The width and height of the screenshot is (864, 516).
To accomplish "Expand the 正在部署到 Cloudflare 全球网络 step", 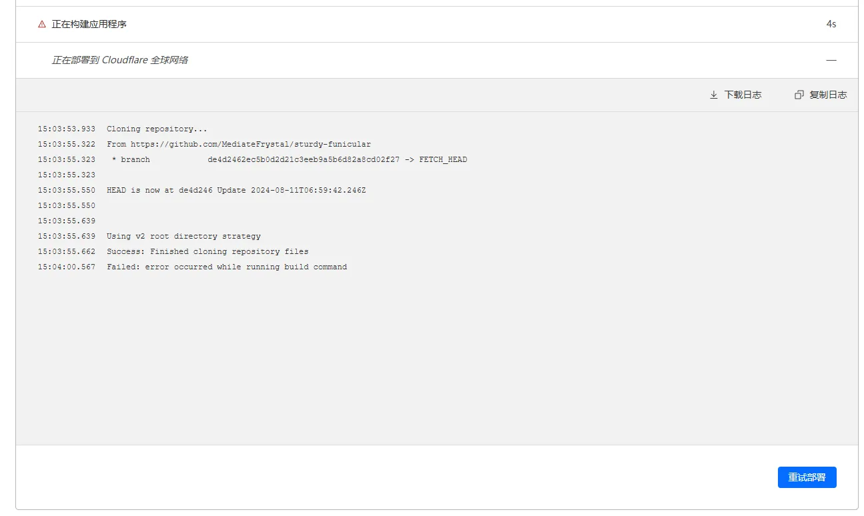I will [120, 60].
